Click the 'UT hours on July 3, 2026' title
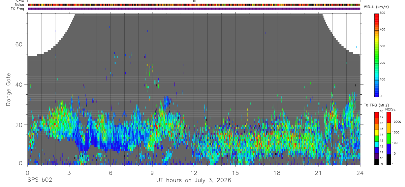The height and width of the screenshot is (187, 405). coord(194,180)
